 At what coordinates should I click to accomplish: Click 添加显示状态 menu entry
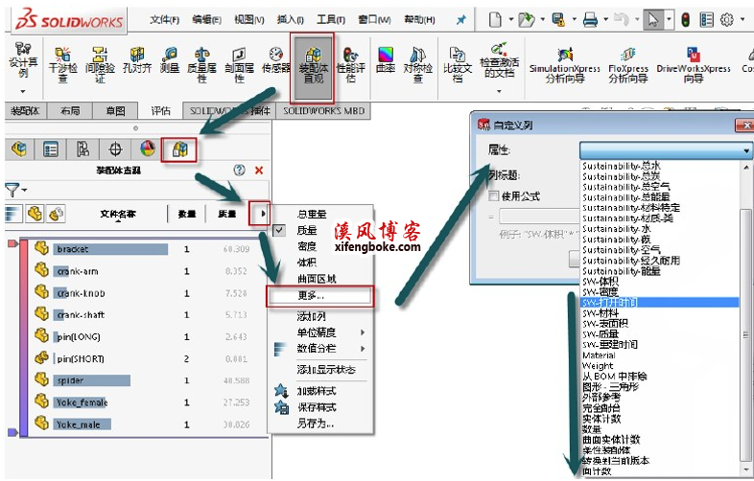tap(326, 370)
